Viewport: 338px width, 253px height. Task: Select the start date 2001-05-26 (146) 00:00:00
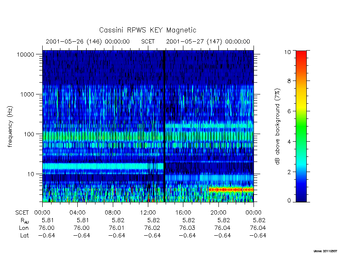[x=88, y=41]
